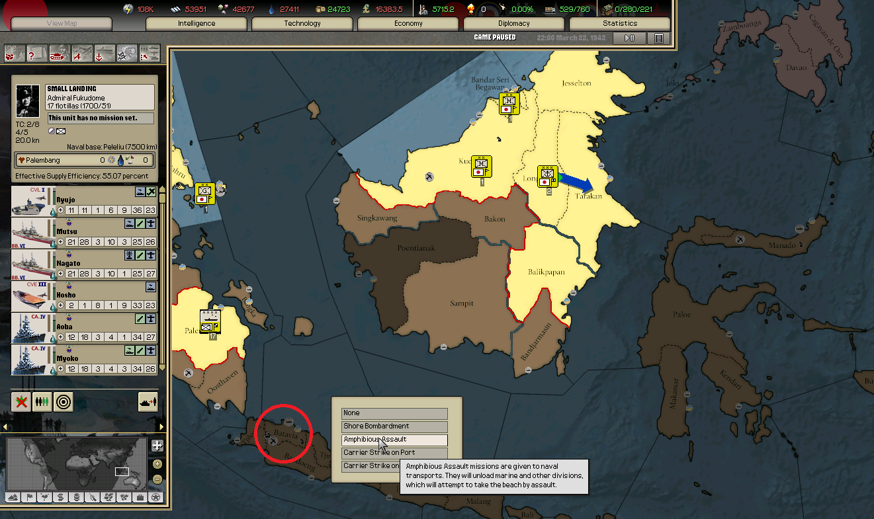874x519 pixels.
Task: Open the question mark help icon
Action: [x=37, y=53]
